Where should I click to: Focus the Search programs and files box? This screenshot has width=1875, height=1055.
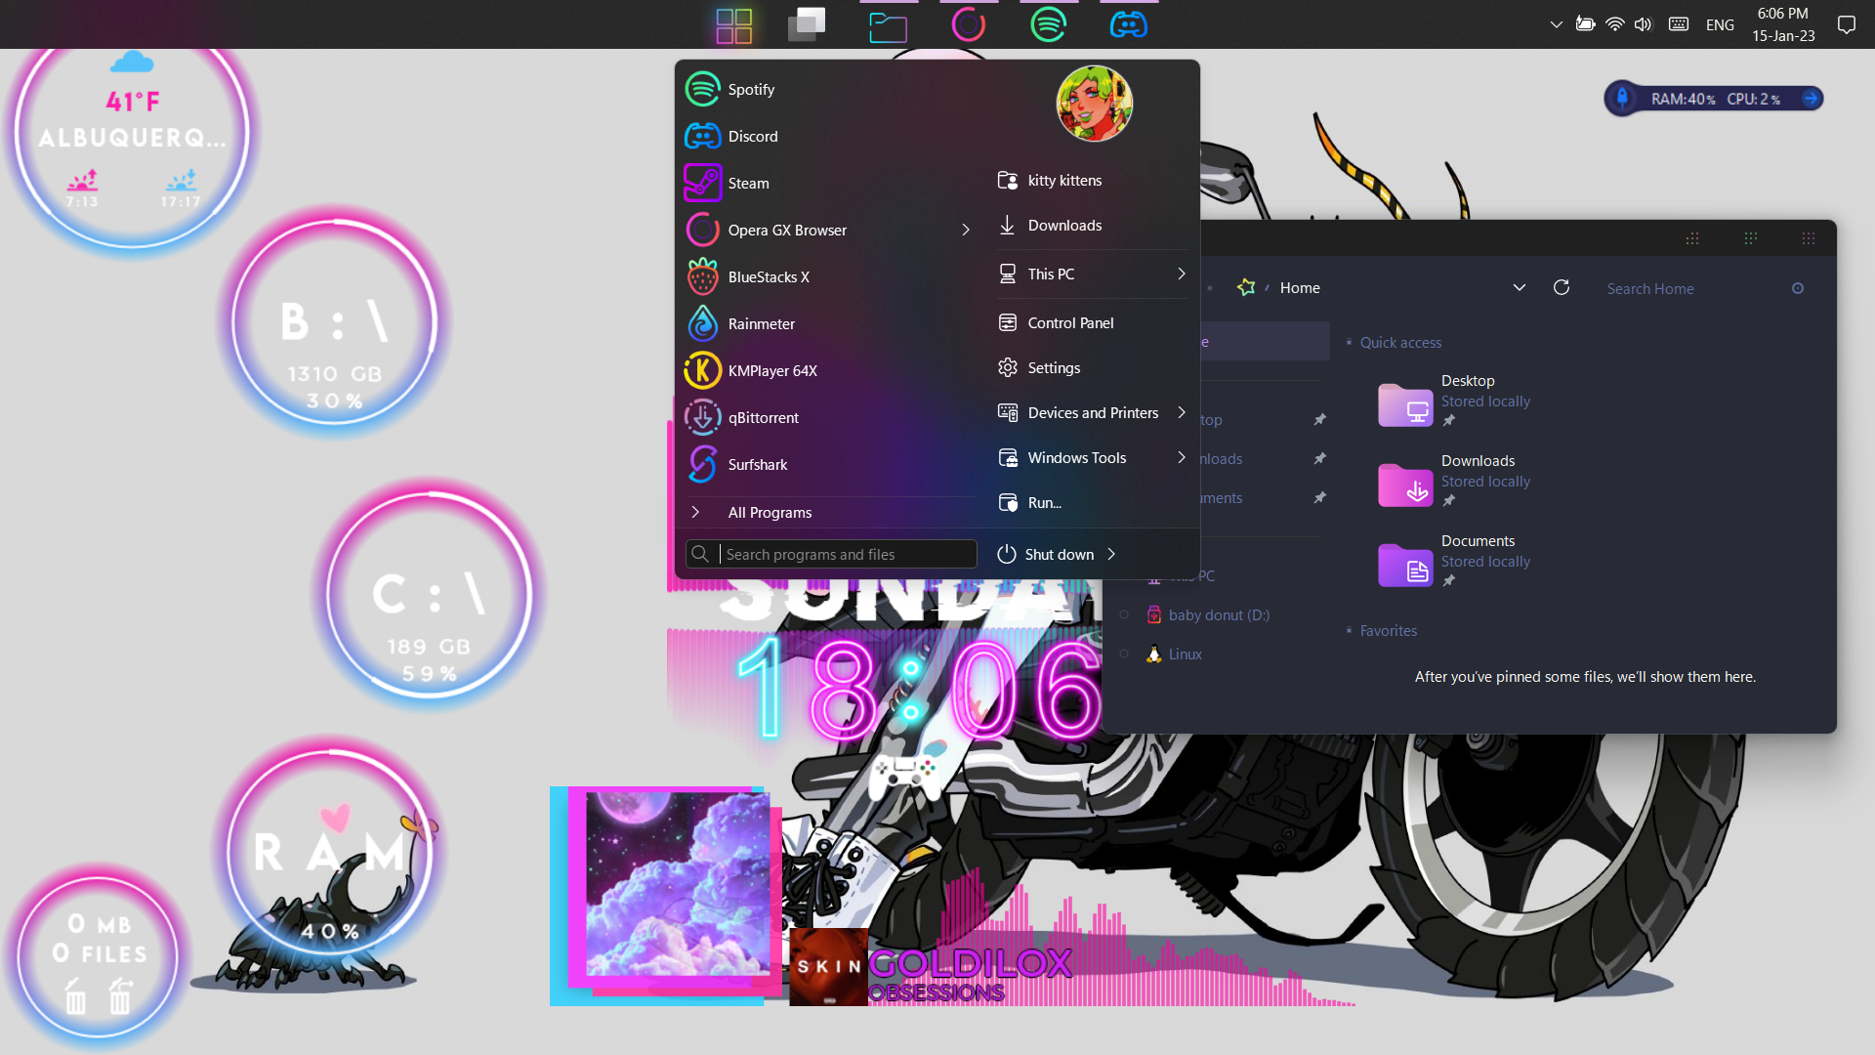(x=831, y=554)
